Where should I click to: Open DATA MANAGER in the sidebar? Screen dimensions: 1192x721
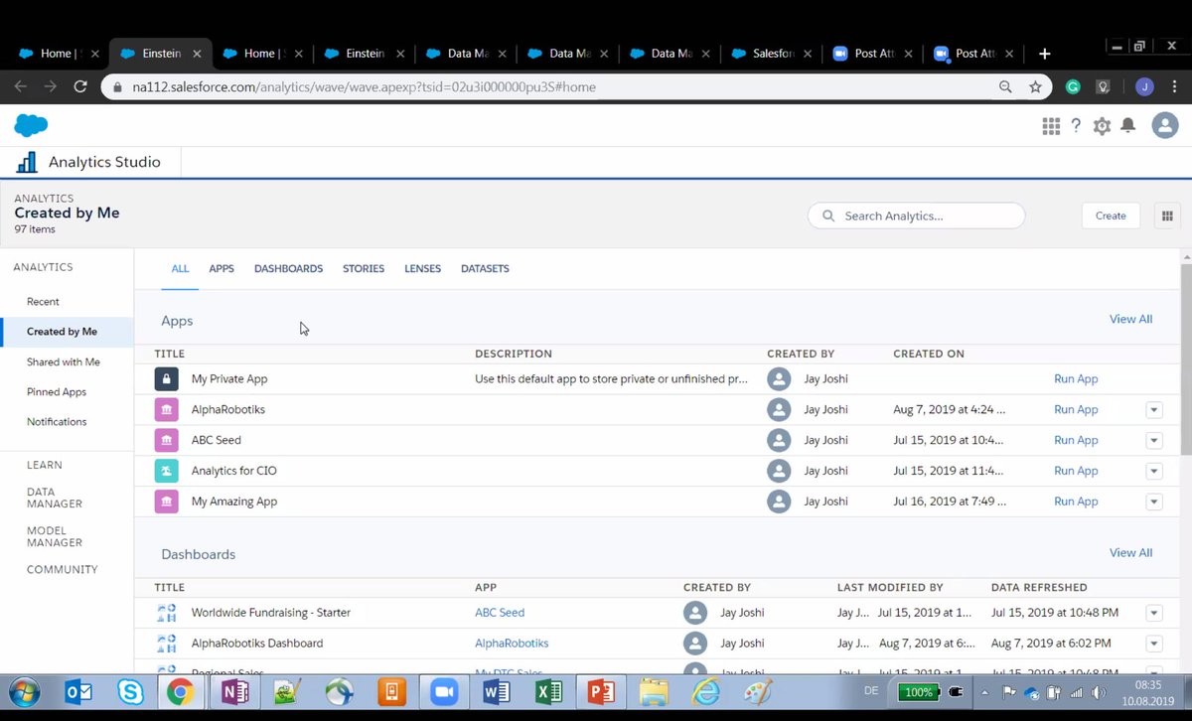(55, 498)
